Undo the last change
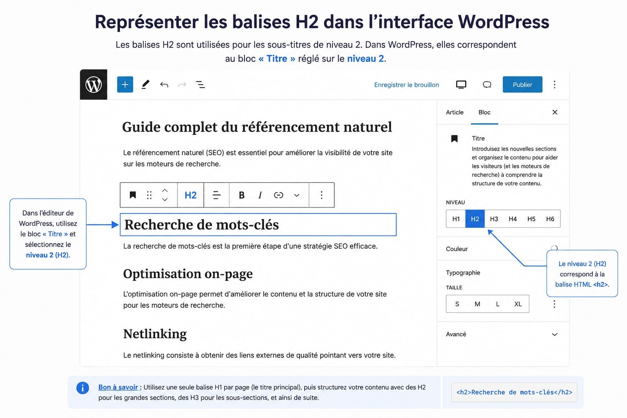 point(164,84)
